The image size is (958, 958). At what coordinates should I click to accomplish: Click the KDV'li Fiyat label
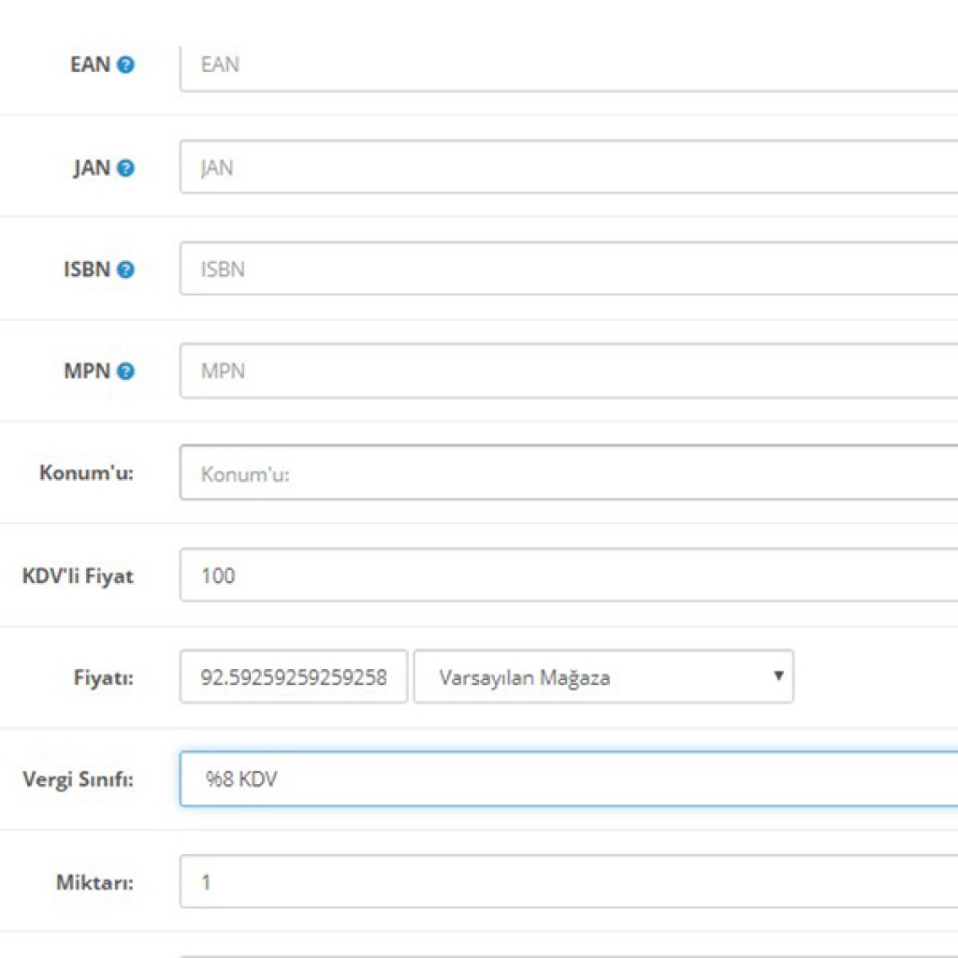pos(78,576)
